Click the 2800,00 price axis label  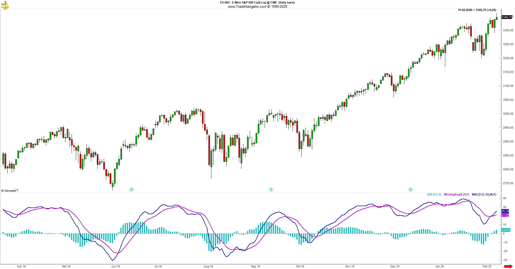click(x=508, y=169)
